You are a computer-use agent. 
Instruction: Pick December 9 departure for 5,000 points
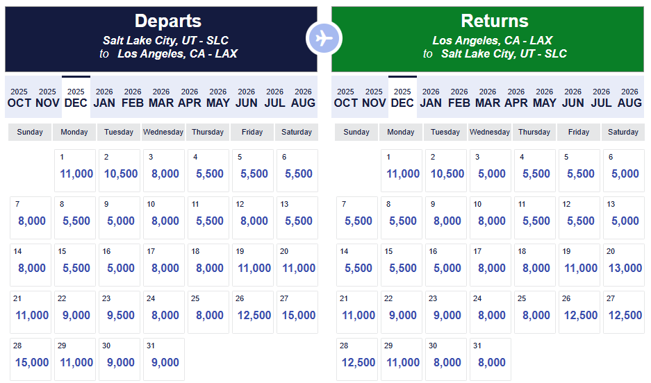[120, 218]
